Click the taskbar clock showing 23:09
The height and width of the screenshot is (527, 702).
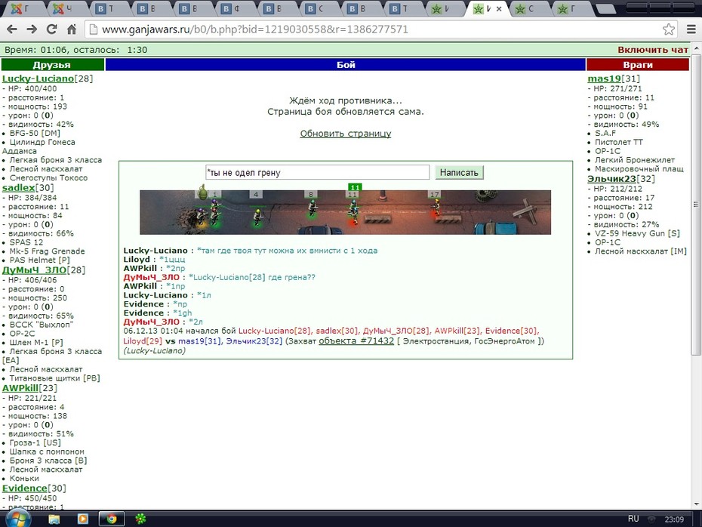[674, 519]
